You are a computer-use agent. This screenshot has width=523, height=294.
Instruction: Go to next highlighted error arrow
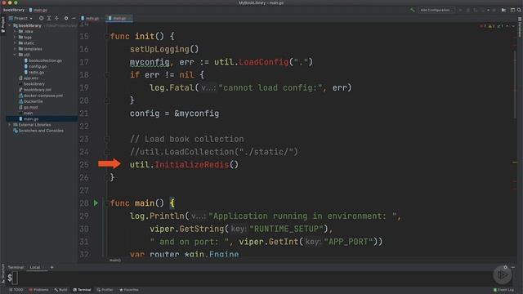(513, 26)
